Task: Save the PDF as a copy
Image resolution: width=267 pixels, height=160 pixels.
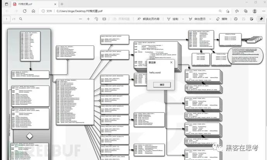Action: tap(252, 19)
